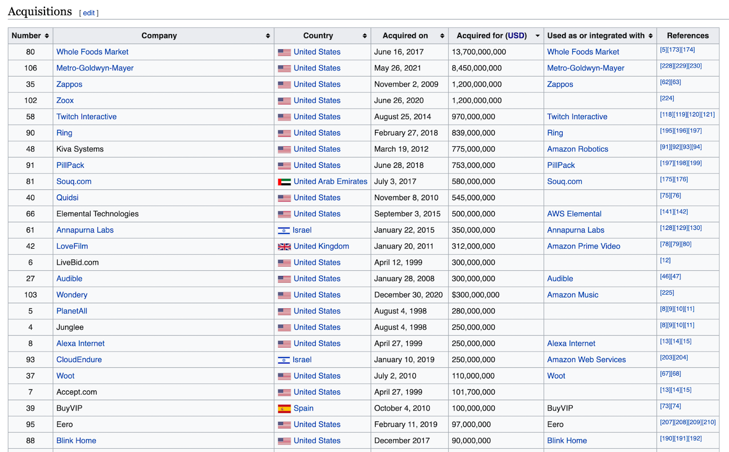Follow the Amazon Prime Video link
The image size is (729, 452).
(x=584, y=246)
